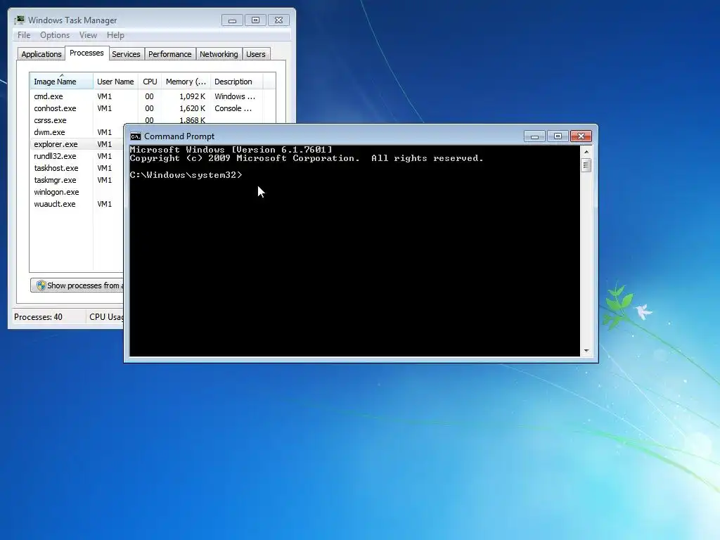Click the Console description of conhost.exe

pos(233,108)
